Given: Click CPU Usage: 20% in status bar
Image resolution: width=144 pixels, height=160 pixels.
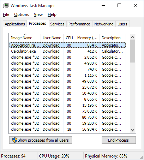Looking at the screenshot, I should [54, 156].
